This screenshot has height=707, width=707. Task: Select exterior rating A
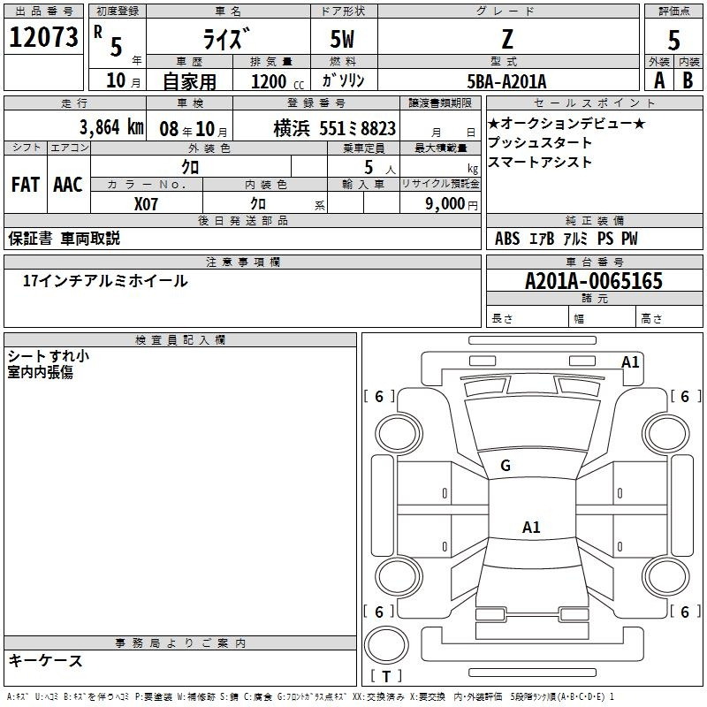pyautogui.click(x=659, y=80)
